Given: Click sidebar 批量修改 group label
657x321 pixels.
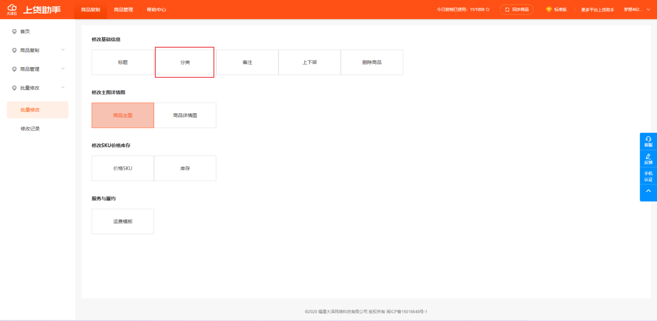Looking at the screenshot, I should (30, 88).
